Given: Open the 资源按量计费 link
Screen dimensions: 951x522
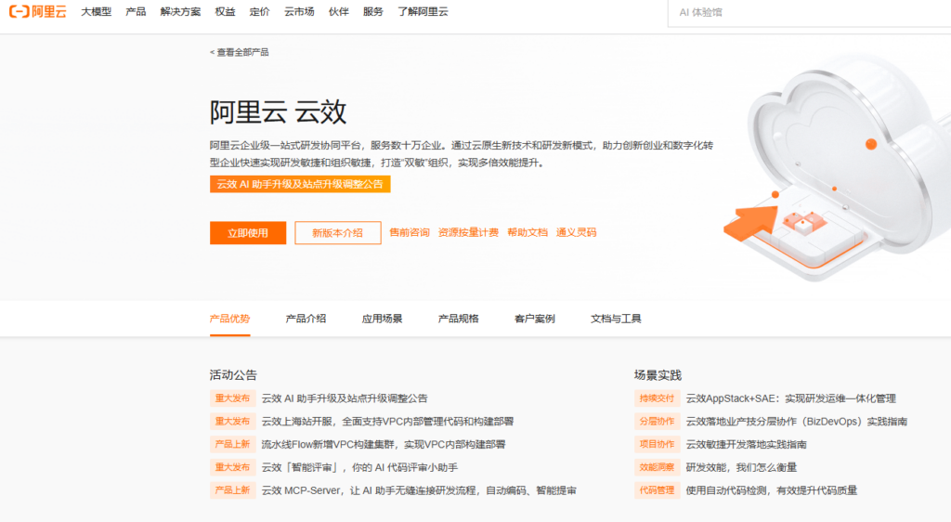Looking at the screenshot, I should click(x=468, y=232).
